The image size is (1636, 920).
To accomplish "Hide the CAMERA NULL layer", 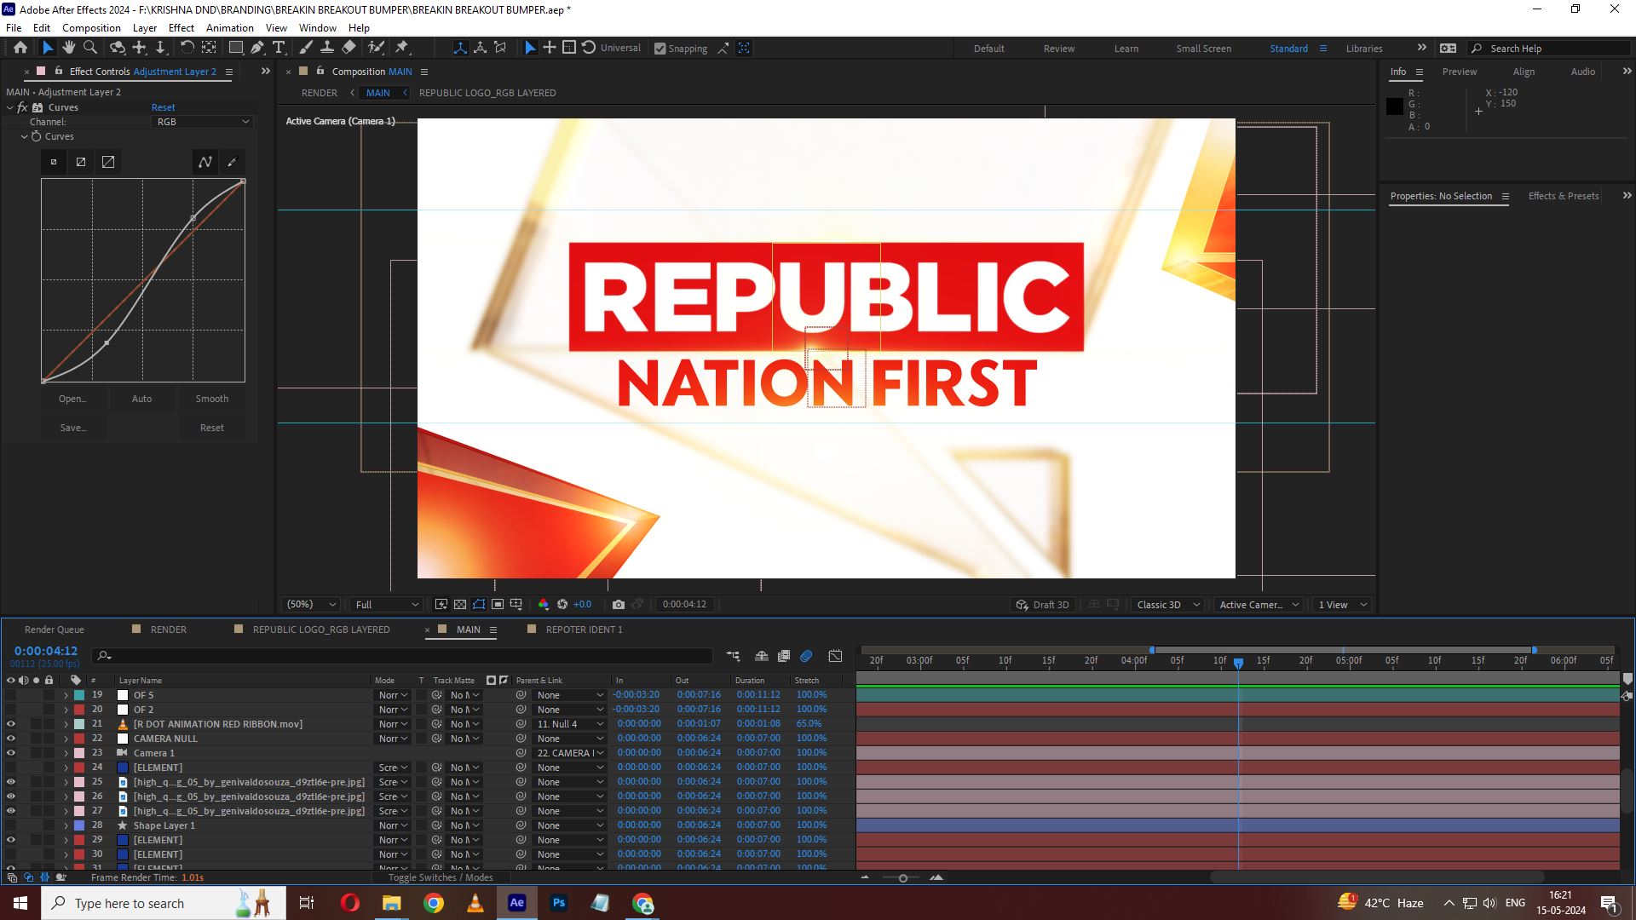I will pos(11,739).
